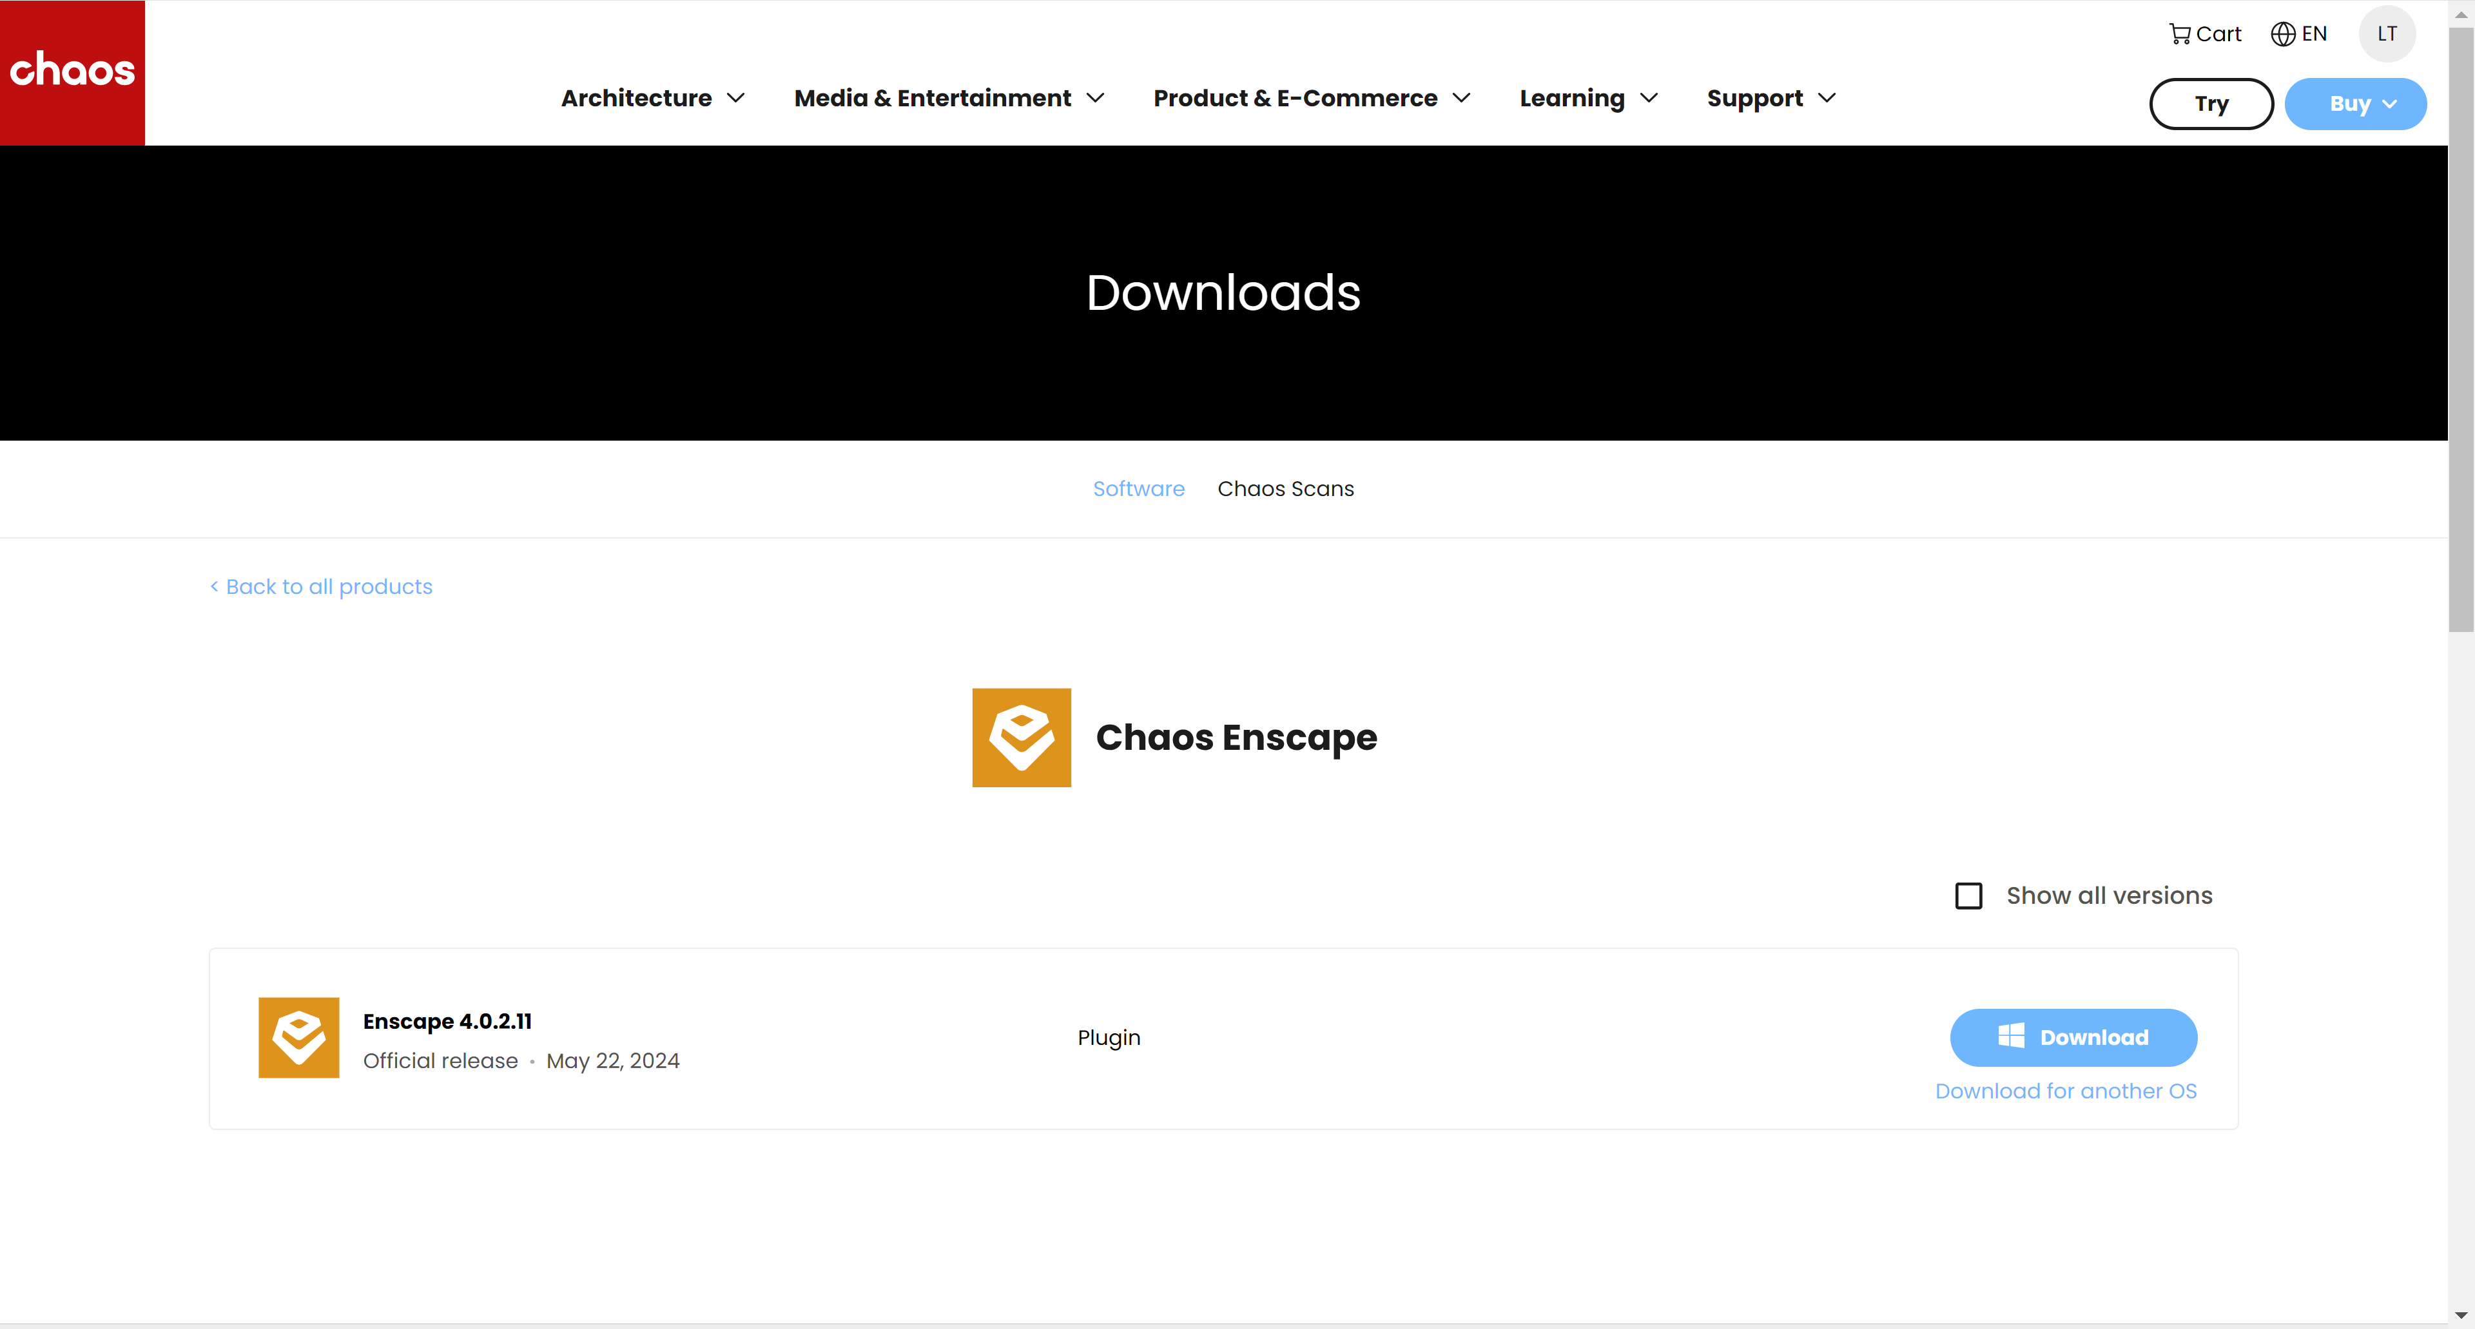
Task: Go back to all products
Action: [x=321, y=587]
